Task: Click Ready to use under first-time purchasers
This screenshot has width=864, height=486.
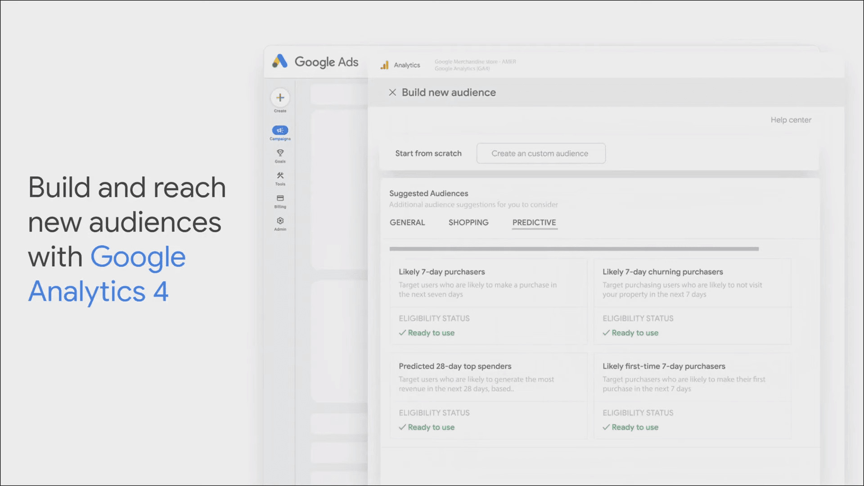Action: tap(630, 427)
